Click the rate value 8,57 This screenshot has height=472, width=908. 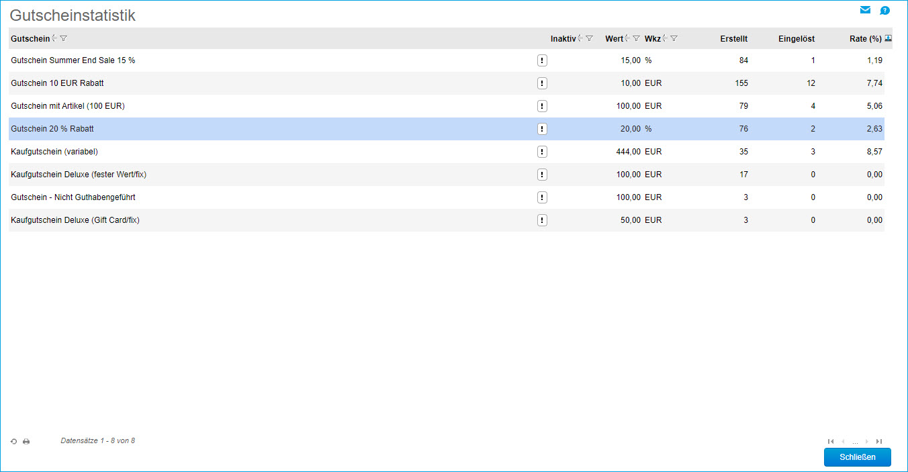874,152
